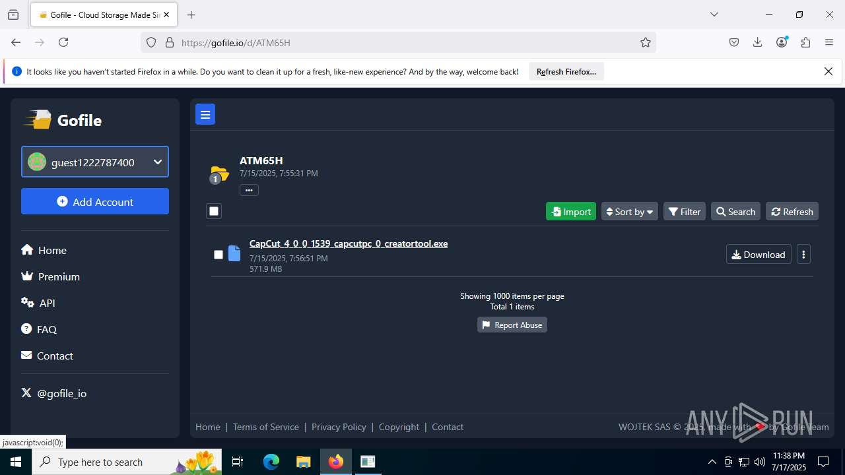Screen dimensions: 845x475
Task: Click the 571.9 MB file size text
Action: point(266,269)
